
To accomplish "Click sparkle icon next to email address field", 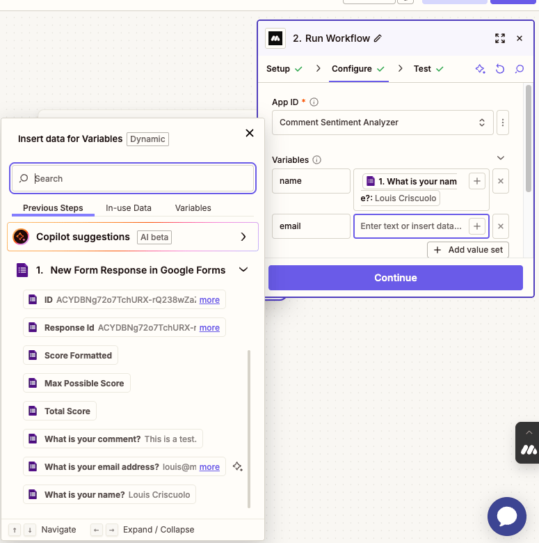I will click(x=238, y=467).
